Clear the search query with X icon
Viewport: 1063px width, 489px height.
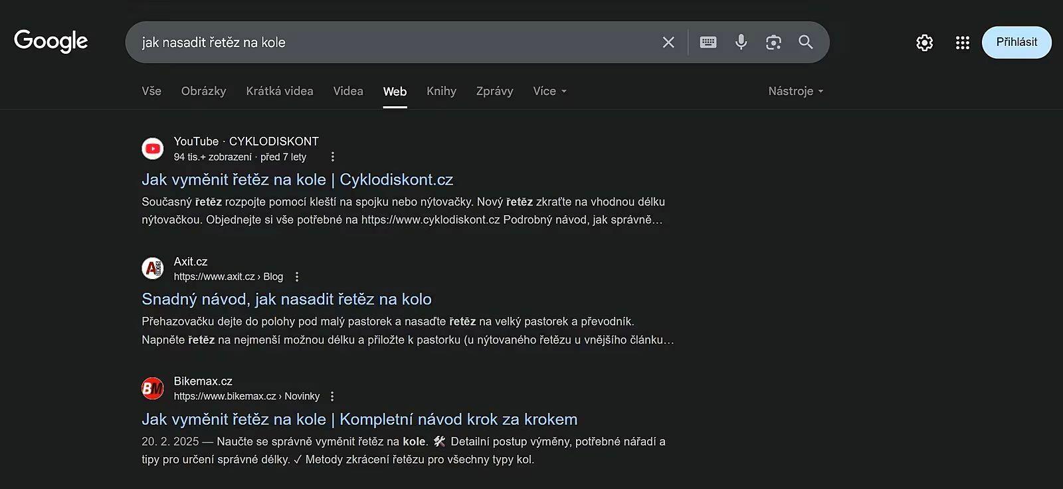click(668, 43)
